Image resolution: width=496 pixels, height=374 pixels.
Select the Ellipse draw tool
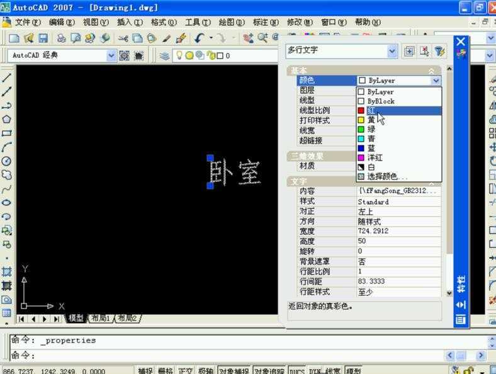click(x=7, y=203)
